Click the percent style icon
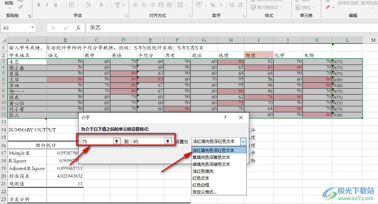 (213, 5)
